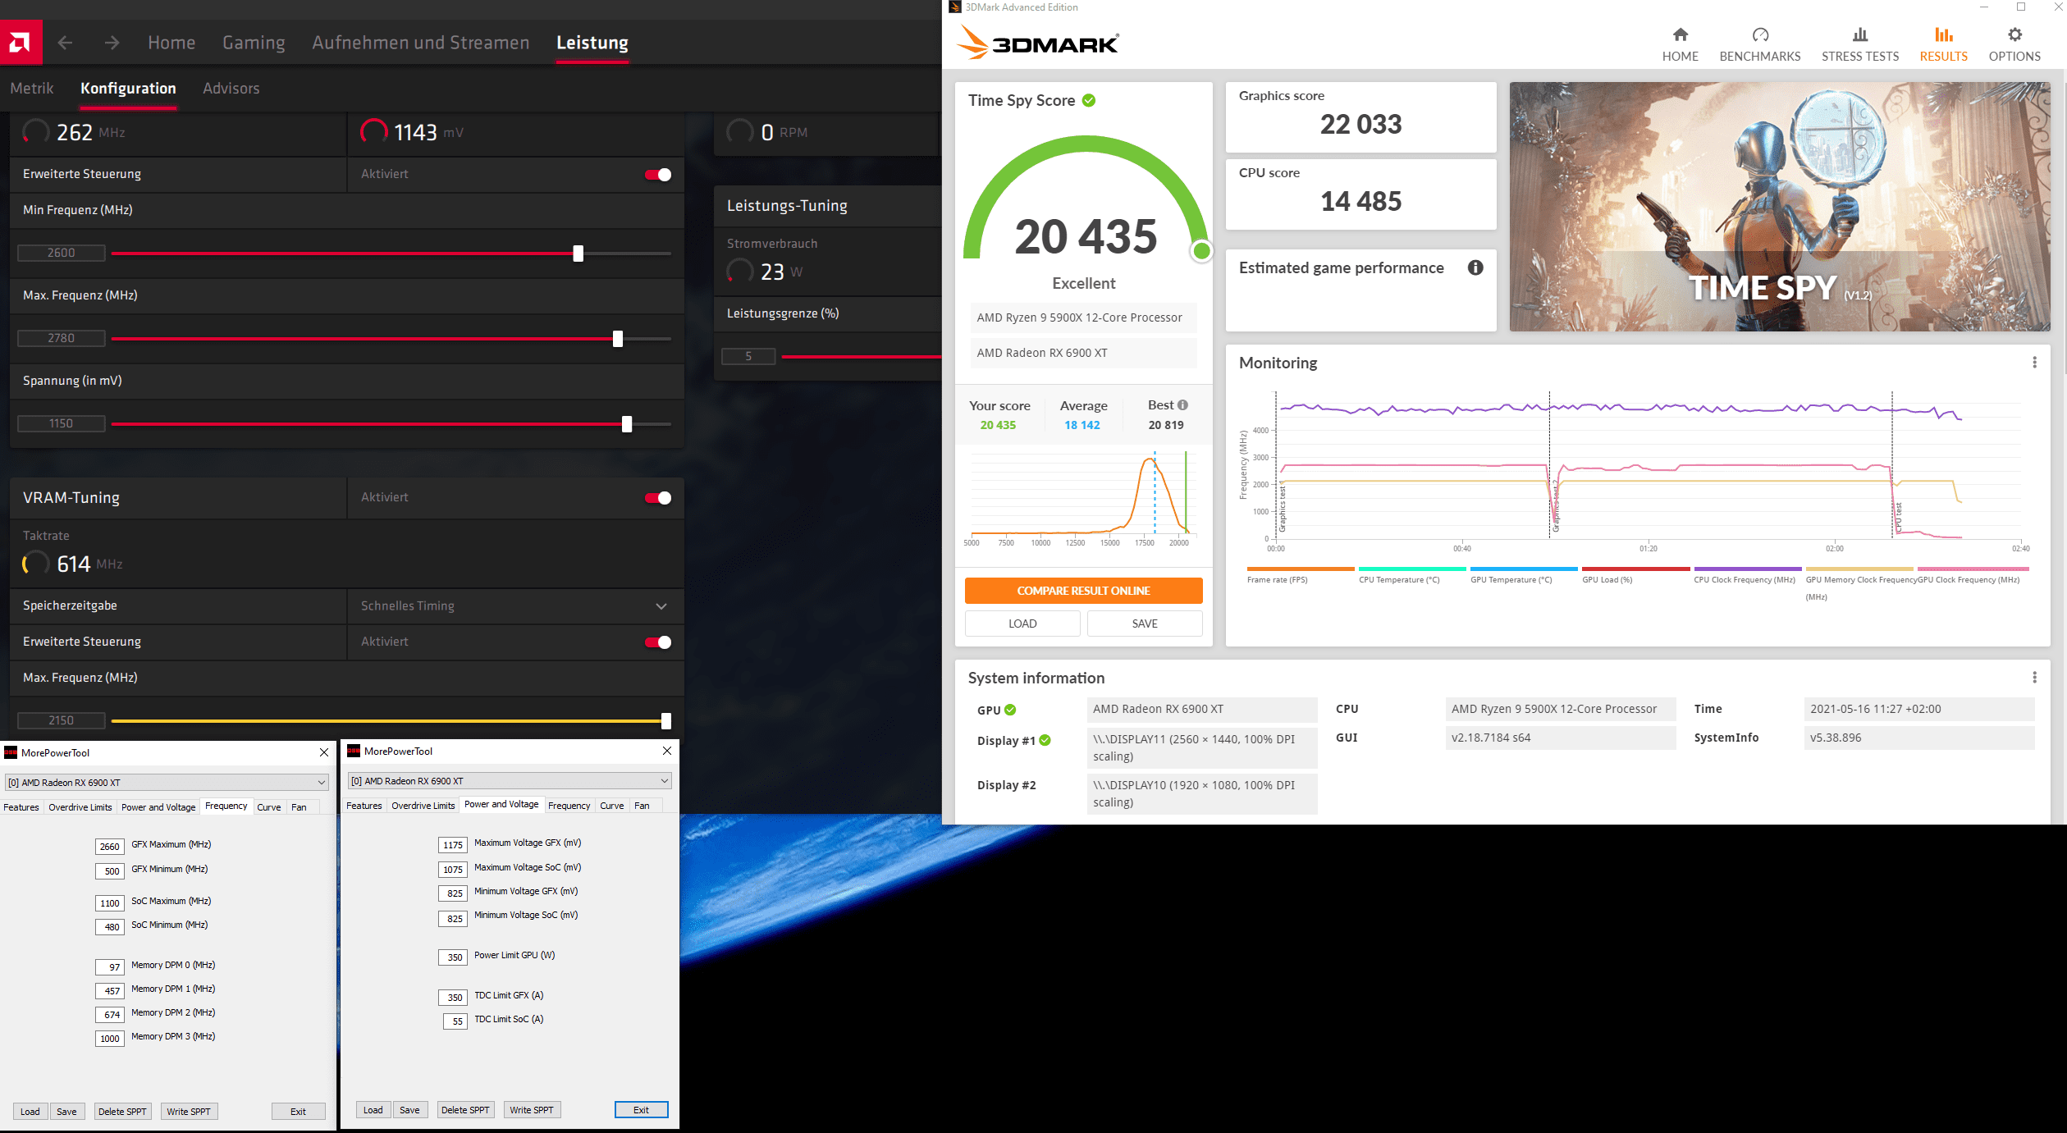This screenshot has width=2067, height=1133.
Task: Open GPU selector in left MorePowerTool window
Action: tap(167, 783)
